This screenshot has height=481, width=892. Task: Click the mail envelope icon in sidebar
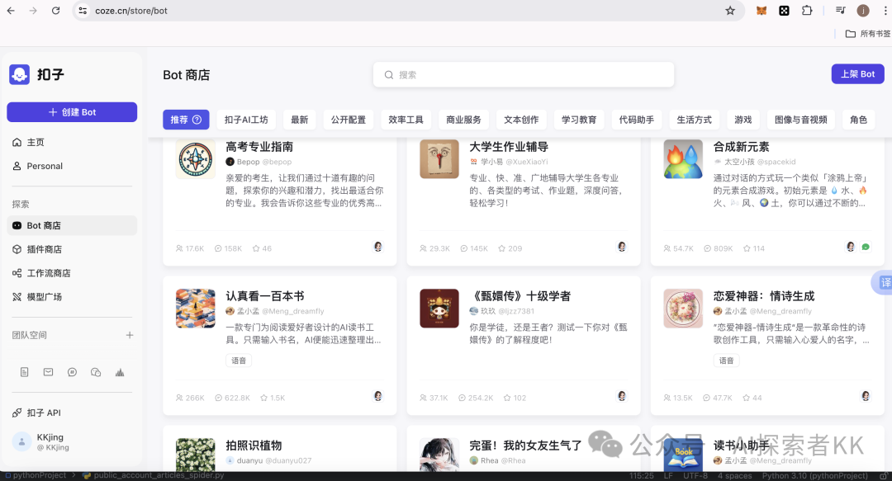click(49, 372)
